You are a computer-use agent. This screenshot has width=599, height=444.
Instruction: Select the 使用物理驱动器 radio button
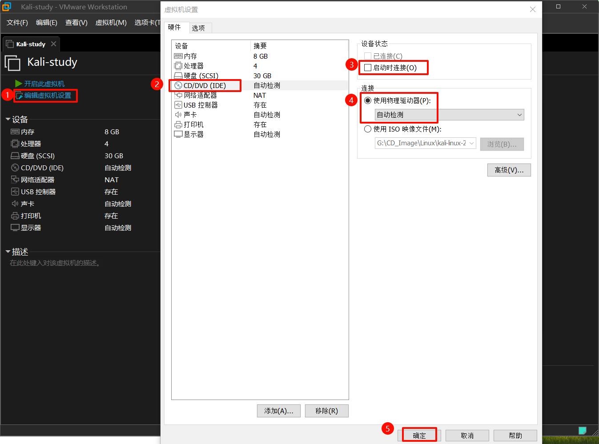tap(368, 100)
